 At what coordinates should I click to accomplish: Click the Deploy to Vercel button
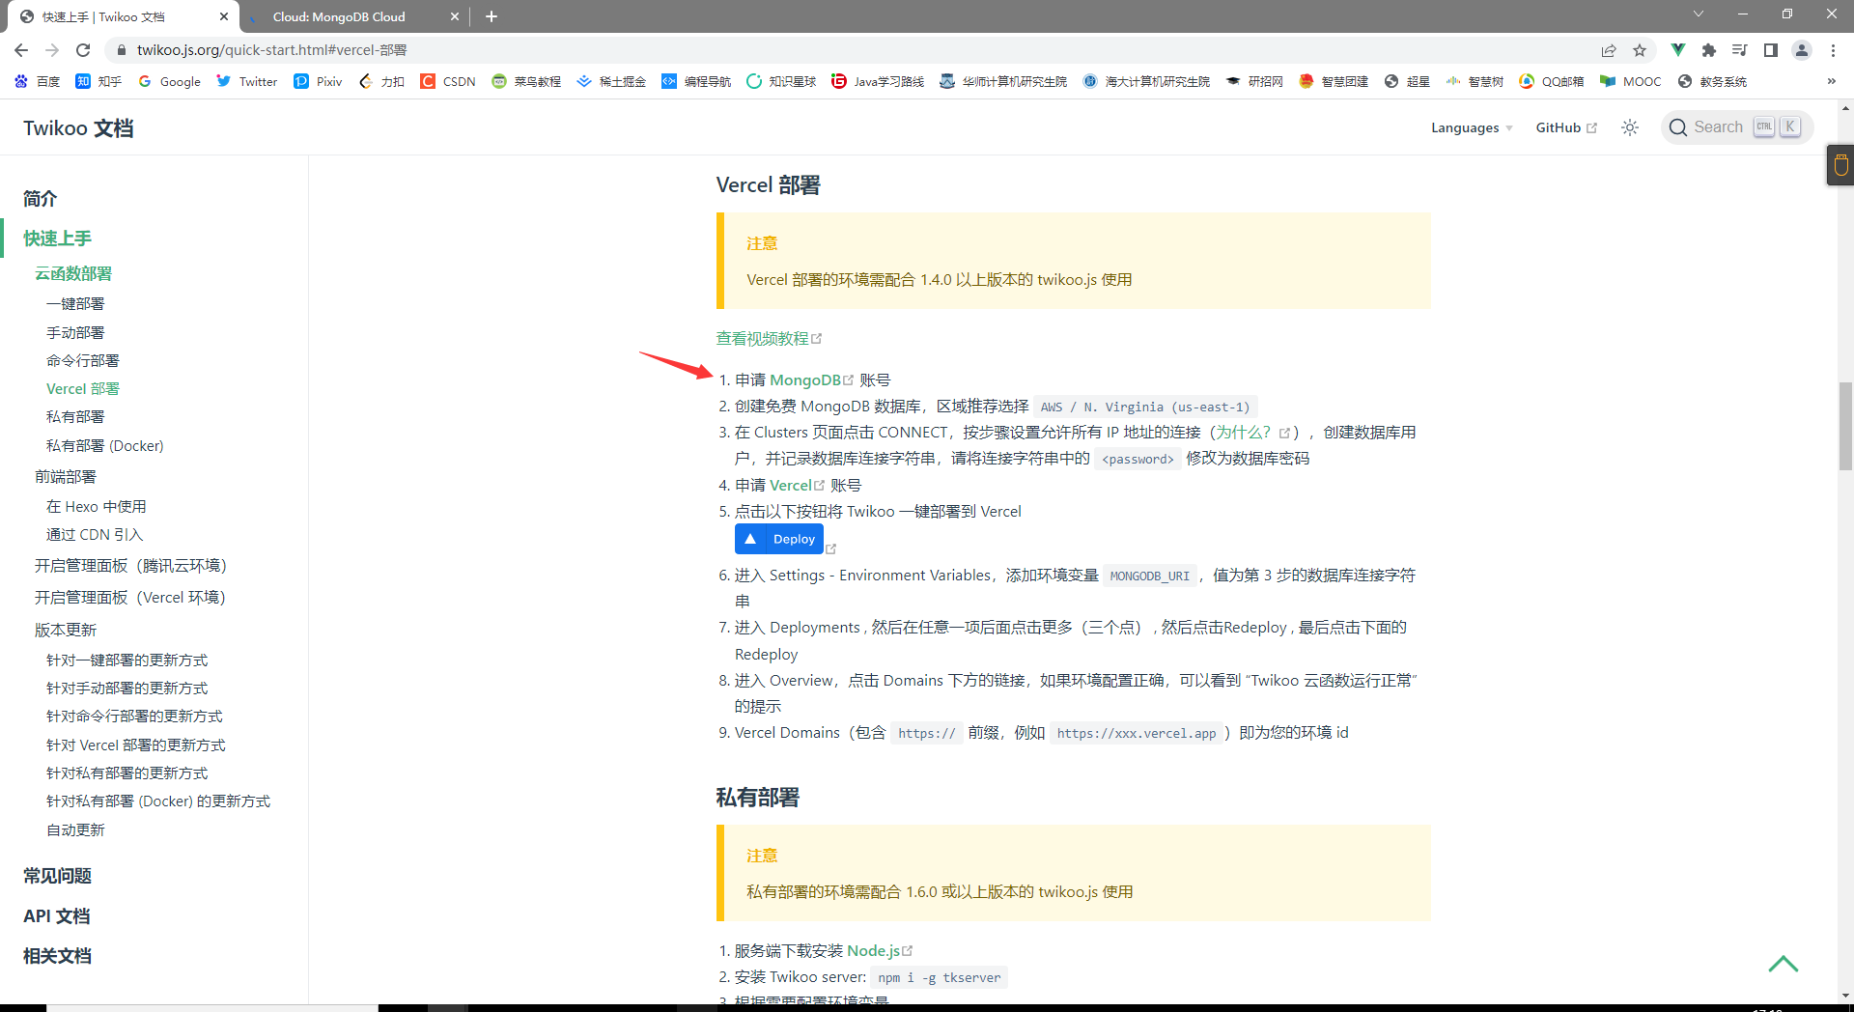(x=779, y=539)
